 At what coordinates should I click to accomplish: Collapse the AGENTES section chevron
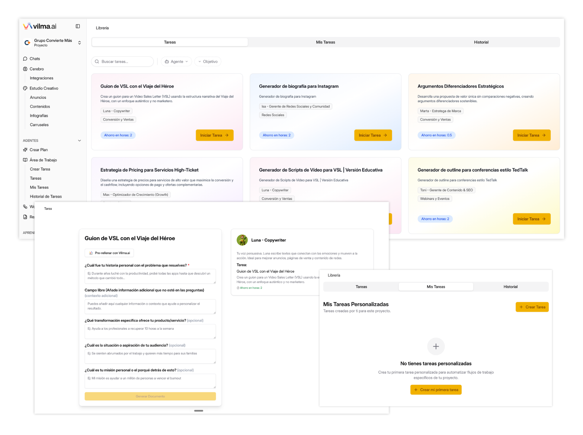pyautogui.click(x=79, y=141)
